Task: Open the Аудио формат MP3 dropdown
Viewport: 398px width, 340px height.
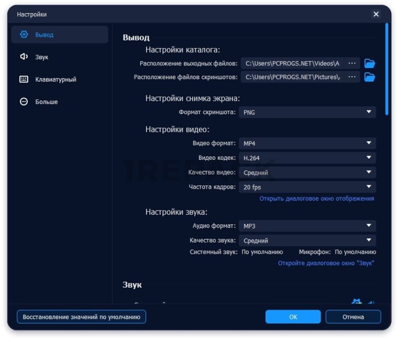Action: coord(307,226)
